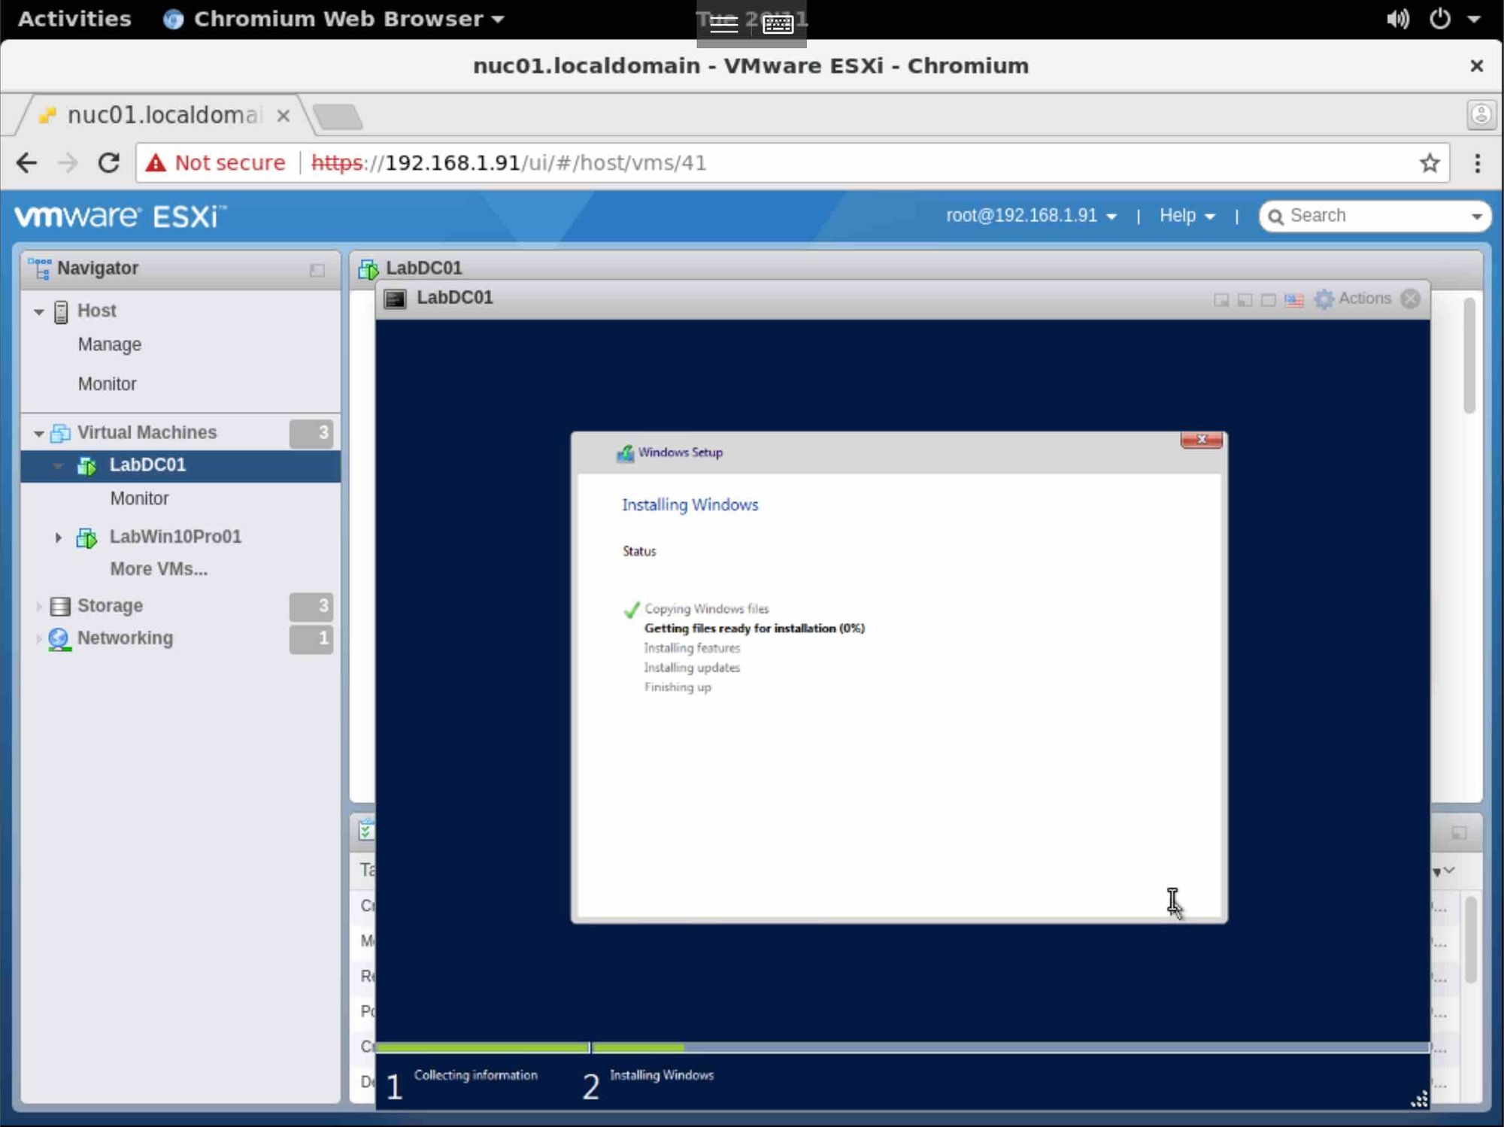
Task: Click the Networking count badge 1
Action: coord(311,639)
